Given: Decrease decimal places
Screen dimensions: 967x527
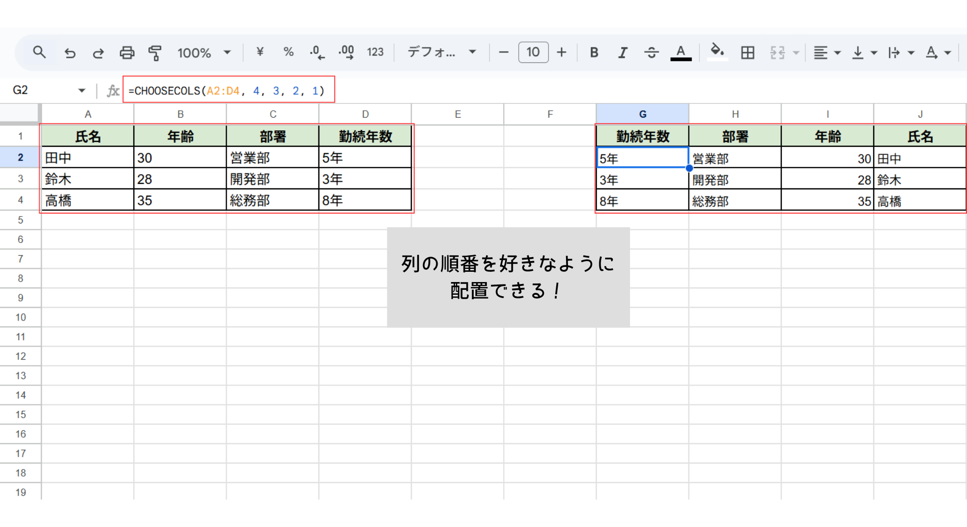Looking at the screenshot, I should [317, 52].
